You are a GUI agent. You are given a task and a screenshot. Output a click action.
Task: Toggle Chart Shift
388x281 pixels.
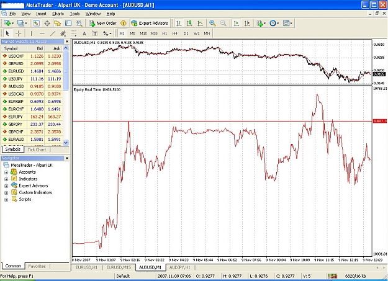pos(247,23)
